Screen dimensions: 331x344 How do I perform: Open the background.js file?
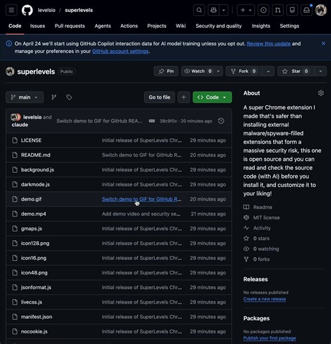click(37, 170)
